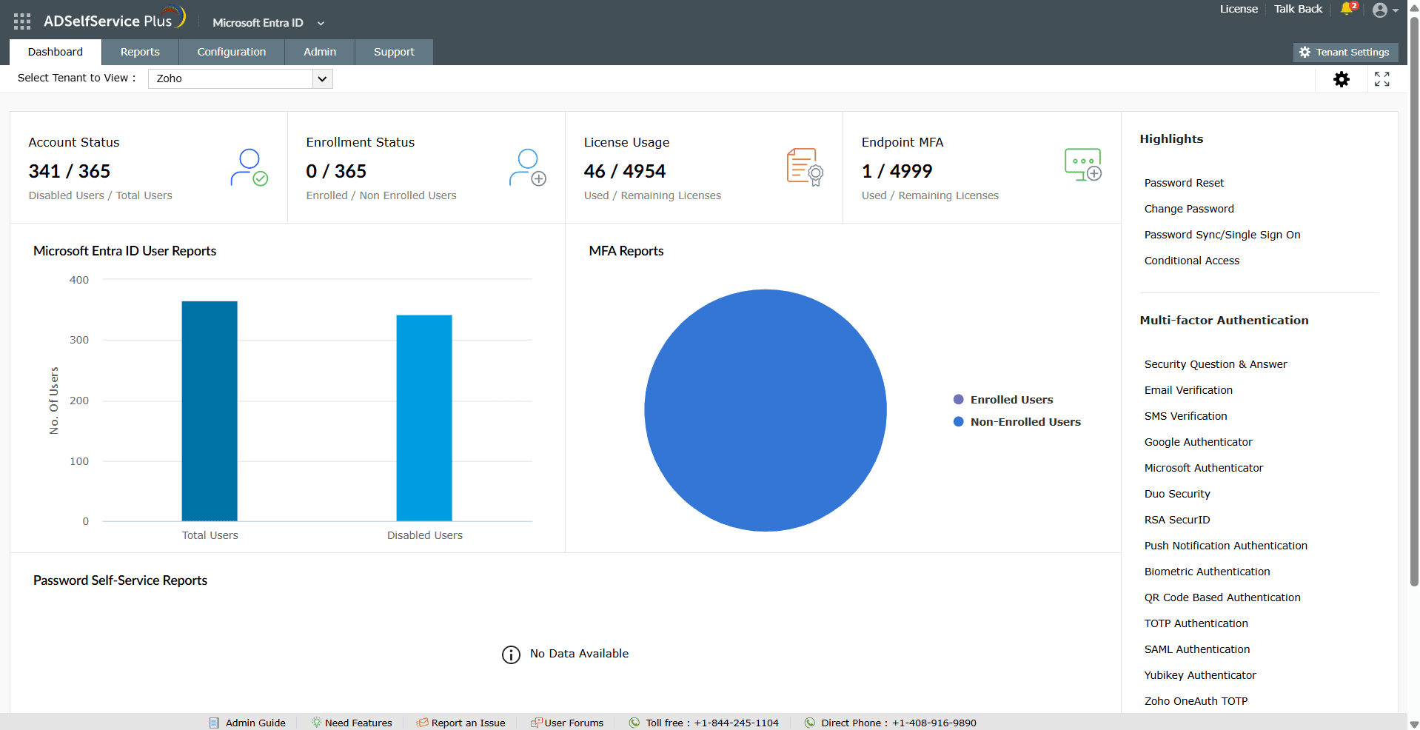Screen dimensions: 1420x730
Task: Open the Biometric Authentication link
Action: coord(1207,572)
